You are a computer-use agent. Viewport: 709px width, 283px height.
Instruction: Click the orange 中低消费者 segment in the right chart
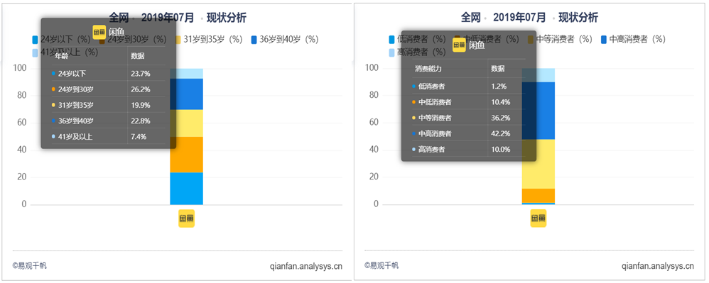point(538,196)
